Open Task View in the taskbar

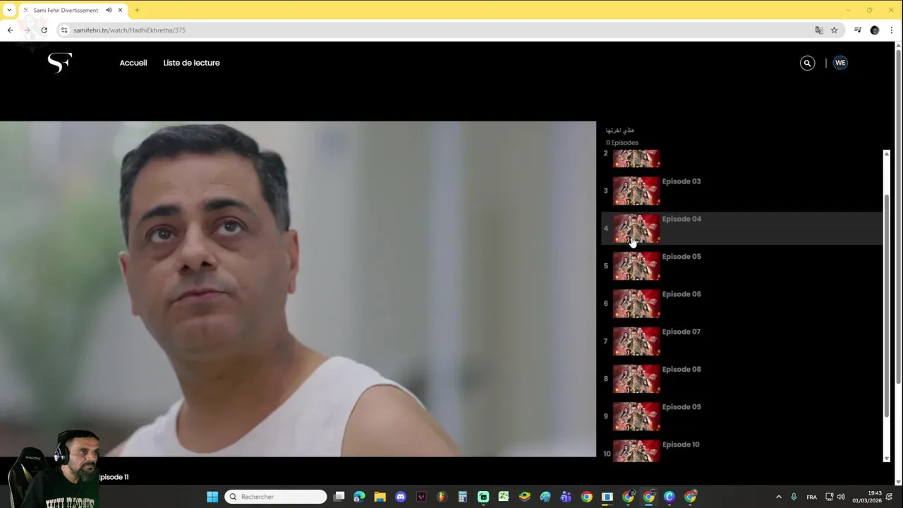[339, 497]
